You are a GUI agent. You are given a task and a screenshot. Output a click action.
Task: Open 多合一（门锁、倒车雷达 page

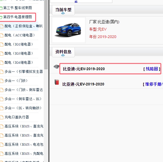(24, 90)
